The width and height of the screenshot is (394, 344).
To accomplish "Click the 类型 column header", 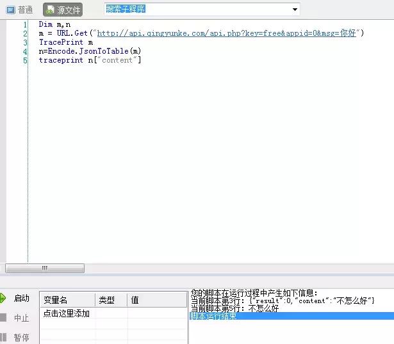I will click(111, 300).
